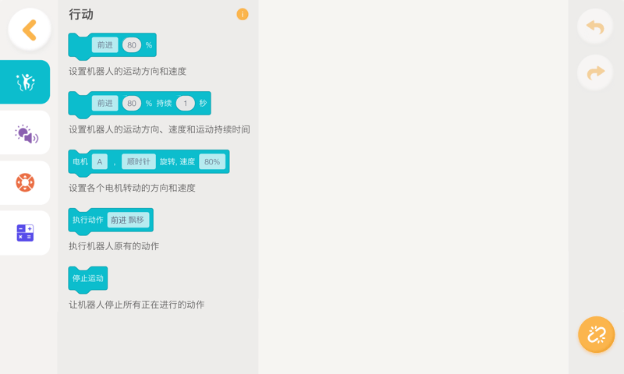This screenshot has width=624, height=374.
Task: Open 顺时针 rotation direction dropdown
Action: pyautogui.click(x=138, y=161)
